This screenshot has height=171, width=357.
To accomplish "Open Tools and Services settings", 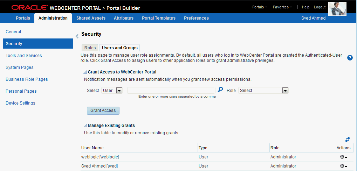I will click(x=24, y=56).
